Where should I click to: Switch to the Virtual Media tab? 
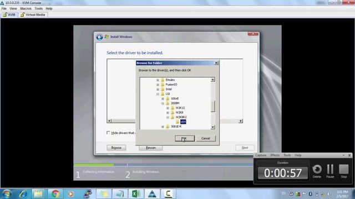coord(33,15)
